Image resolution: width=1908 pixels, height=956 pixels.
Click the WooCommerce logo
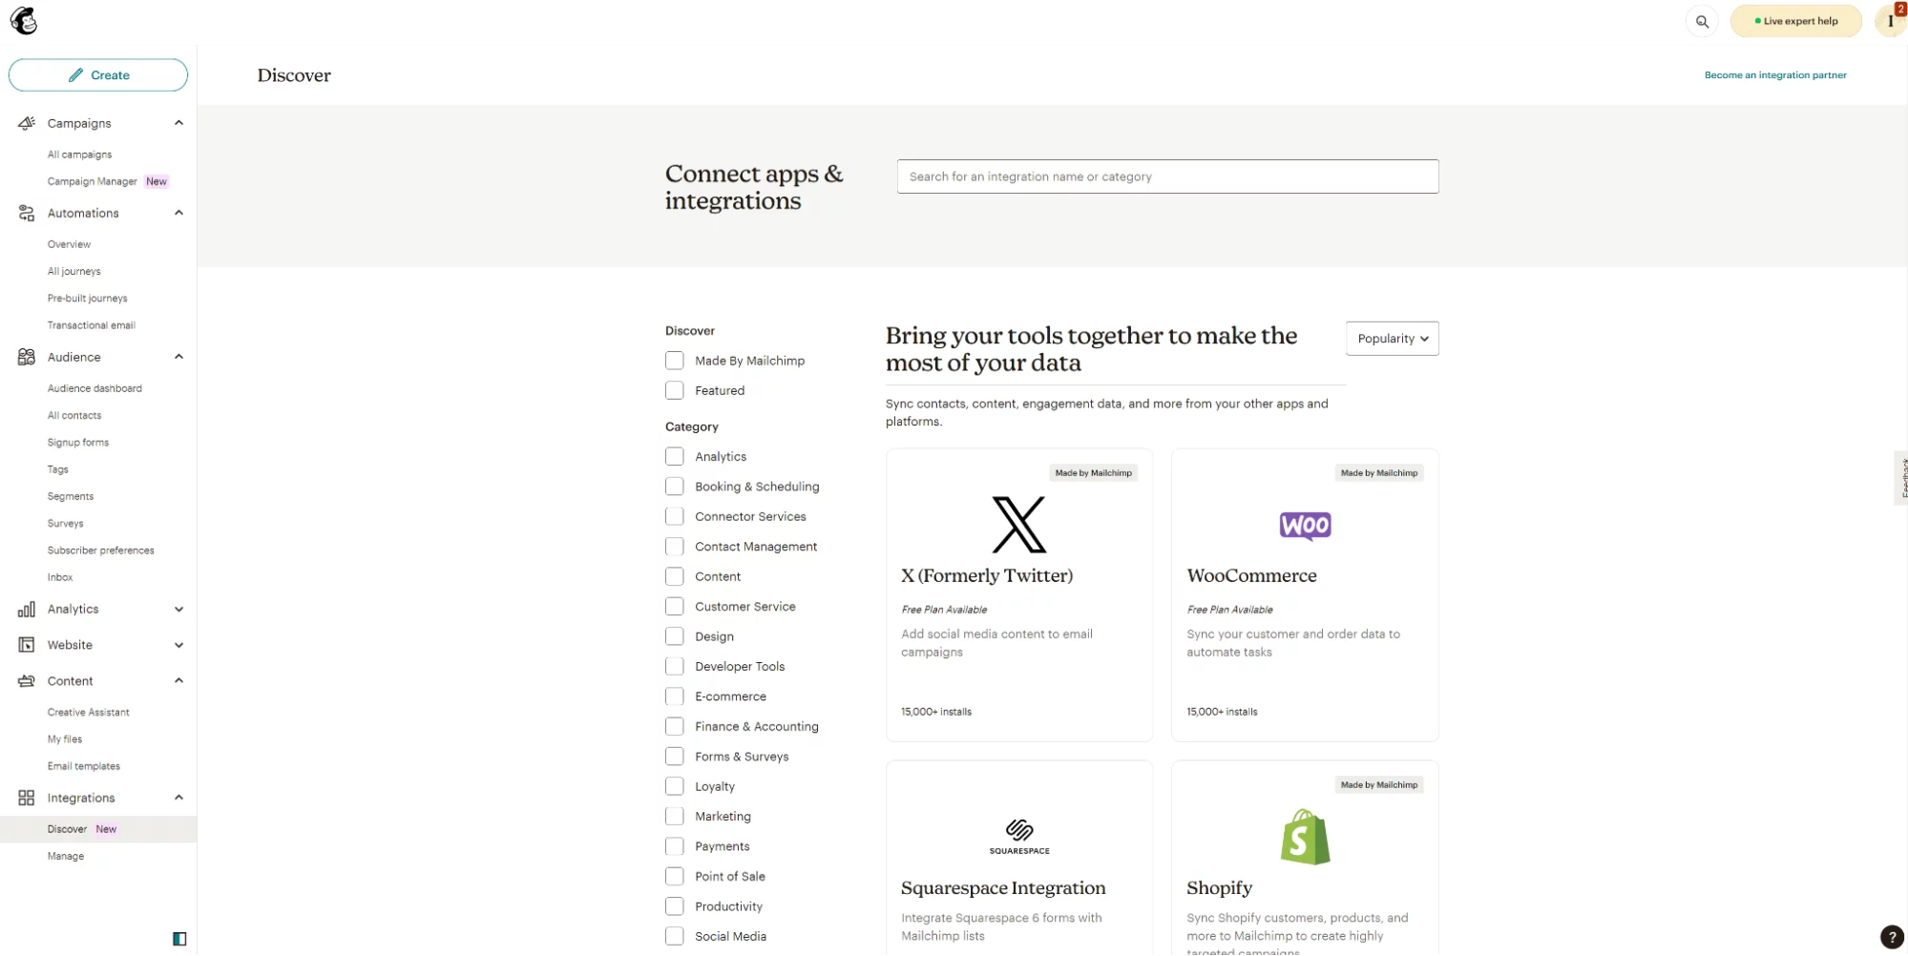1304,526
